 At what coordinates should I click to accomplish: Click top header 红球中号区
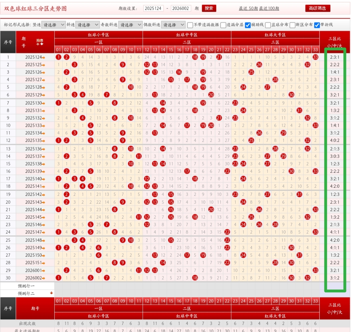pyautogui.click(x=187, y=35)
